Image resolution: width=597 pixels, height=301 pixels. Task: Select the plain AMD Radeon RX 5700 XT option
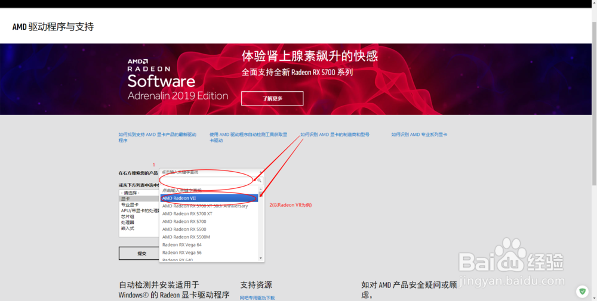209,213
